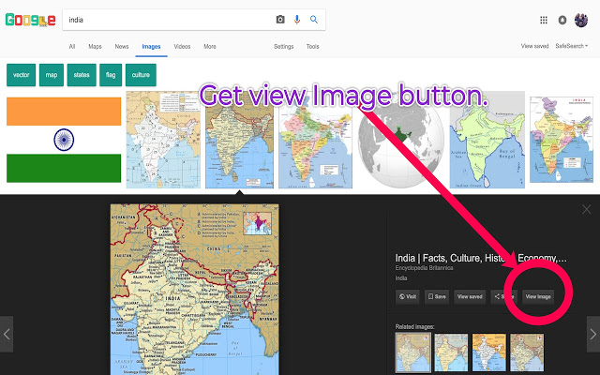Click the Save button in preview panel

[x=437, y=296]
